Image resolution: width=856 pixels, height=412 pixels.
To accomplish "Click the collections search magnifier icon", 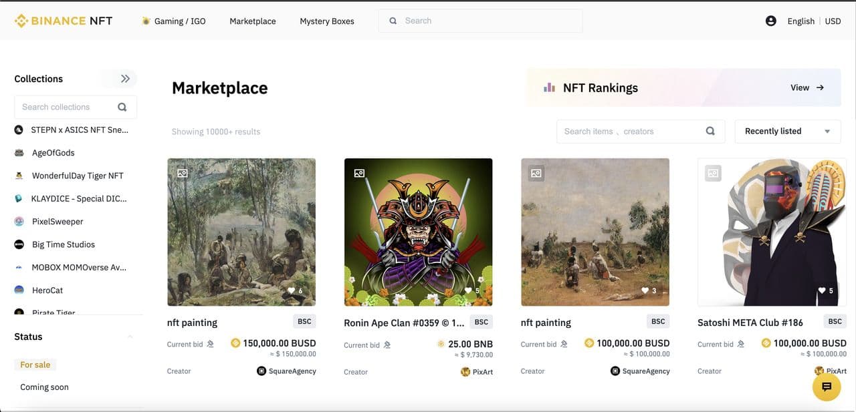I will pyautogui.click(x=122, y=107).
